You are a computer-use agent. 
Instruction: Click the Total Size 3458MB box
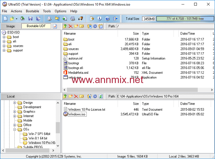tap(149, 19)
